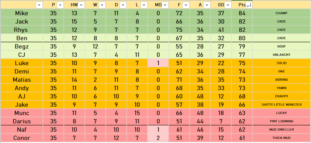This screenshot has width=311, height=143.
Task: Click Munc's L cell showing 15
Action: 137,113
